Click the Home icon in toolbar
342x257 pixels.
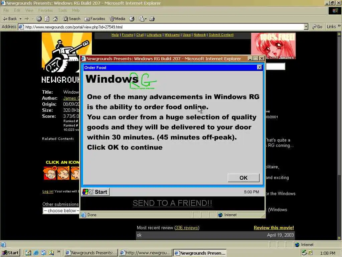coord(55,19)
